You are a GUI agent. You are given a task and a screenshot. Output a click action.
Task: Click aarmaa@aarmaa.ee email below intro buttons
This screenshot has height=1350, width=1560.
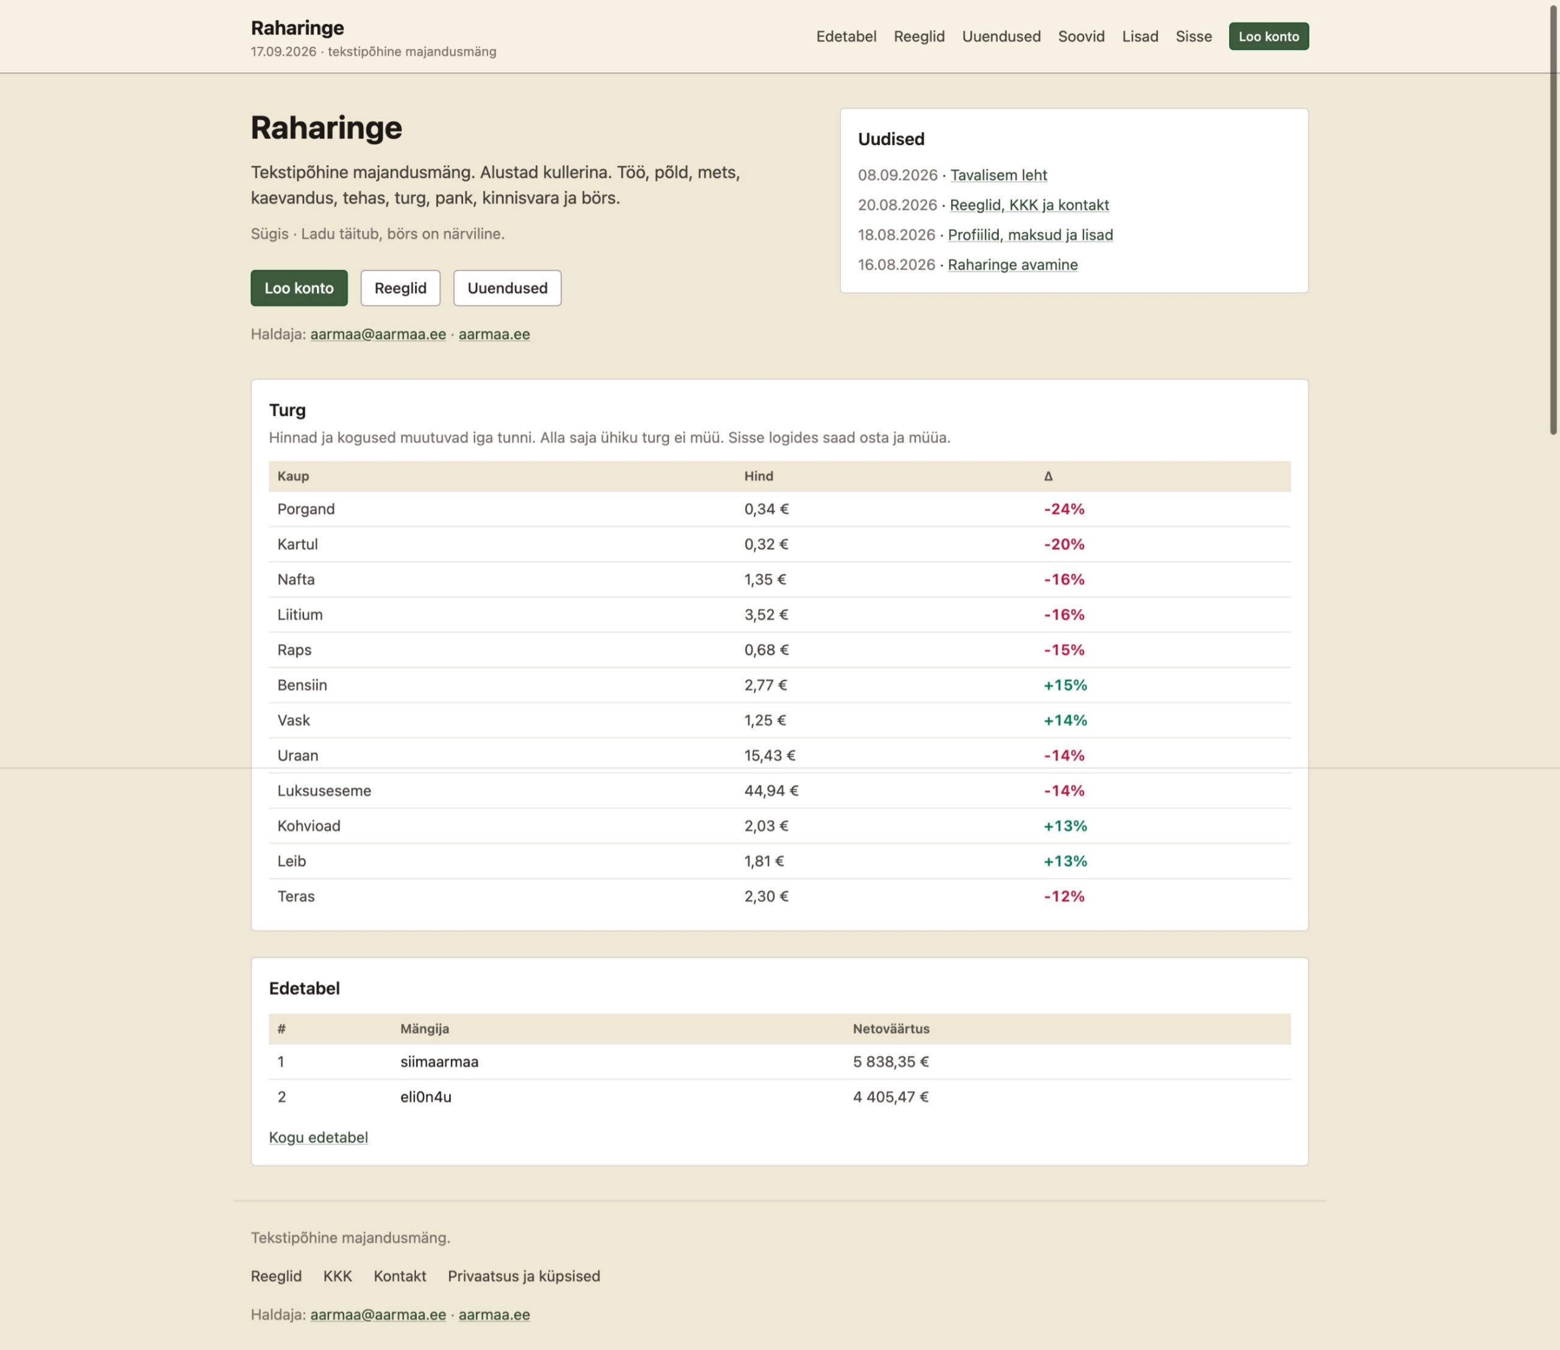tap(378, 334)
